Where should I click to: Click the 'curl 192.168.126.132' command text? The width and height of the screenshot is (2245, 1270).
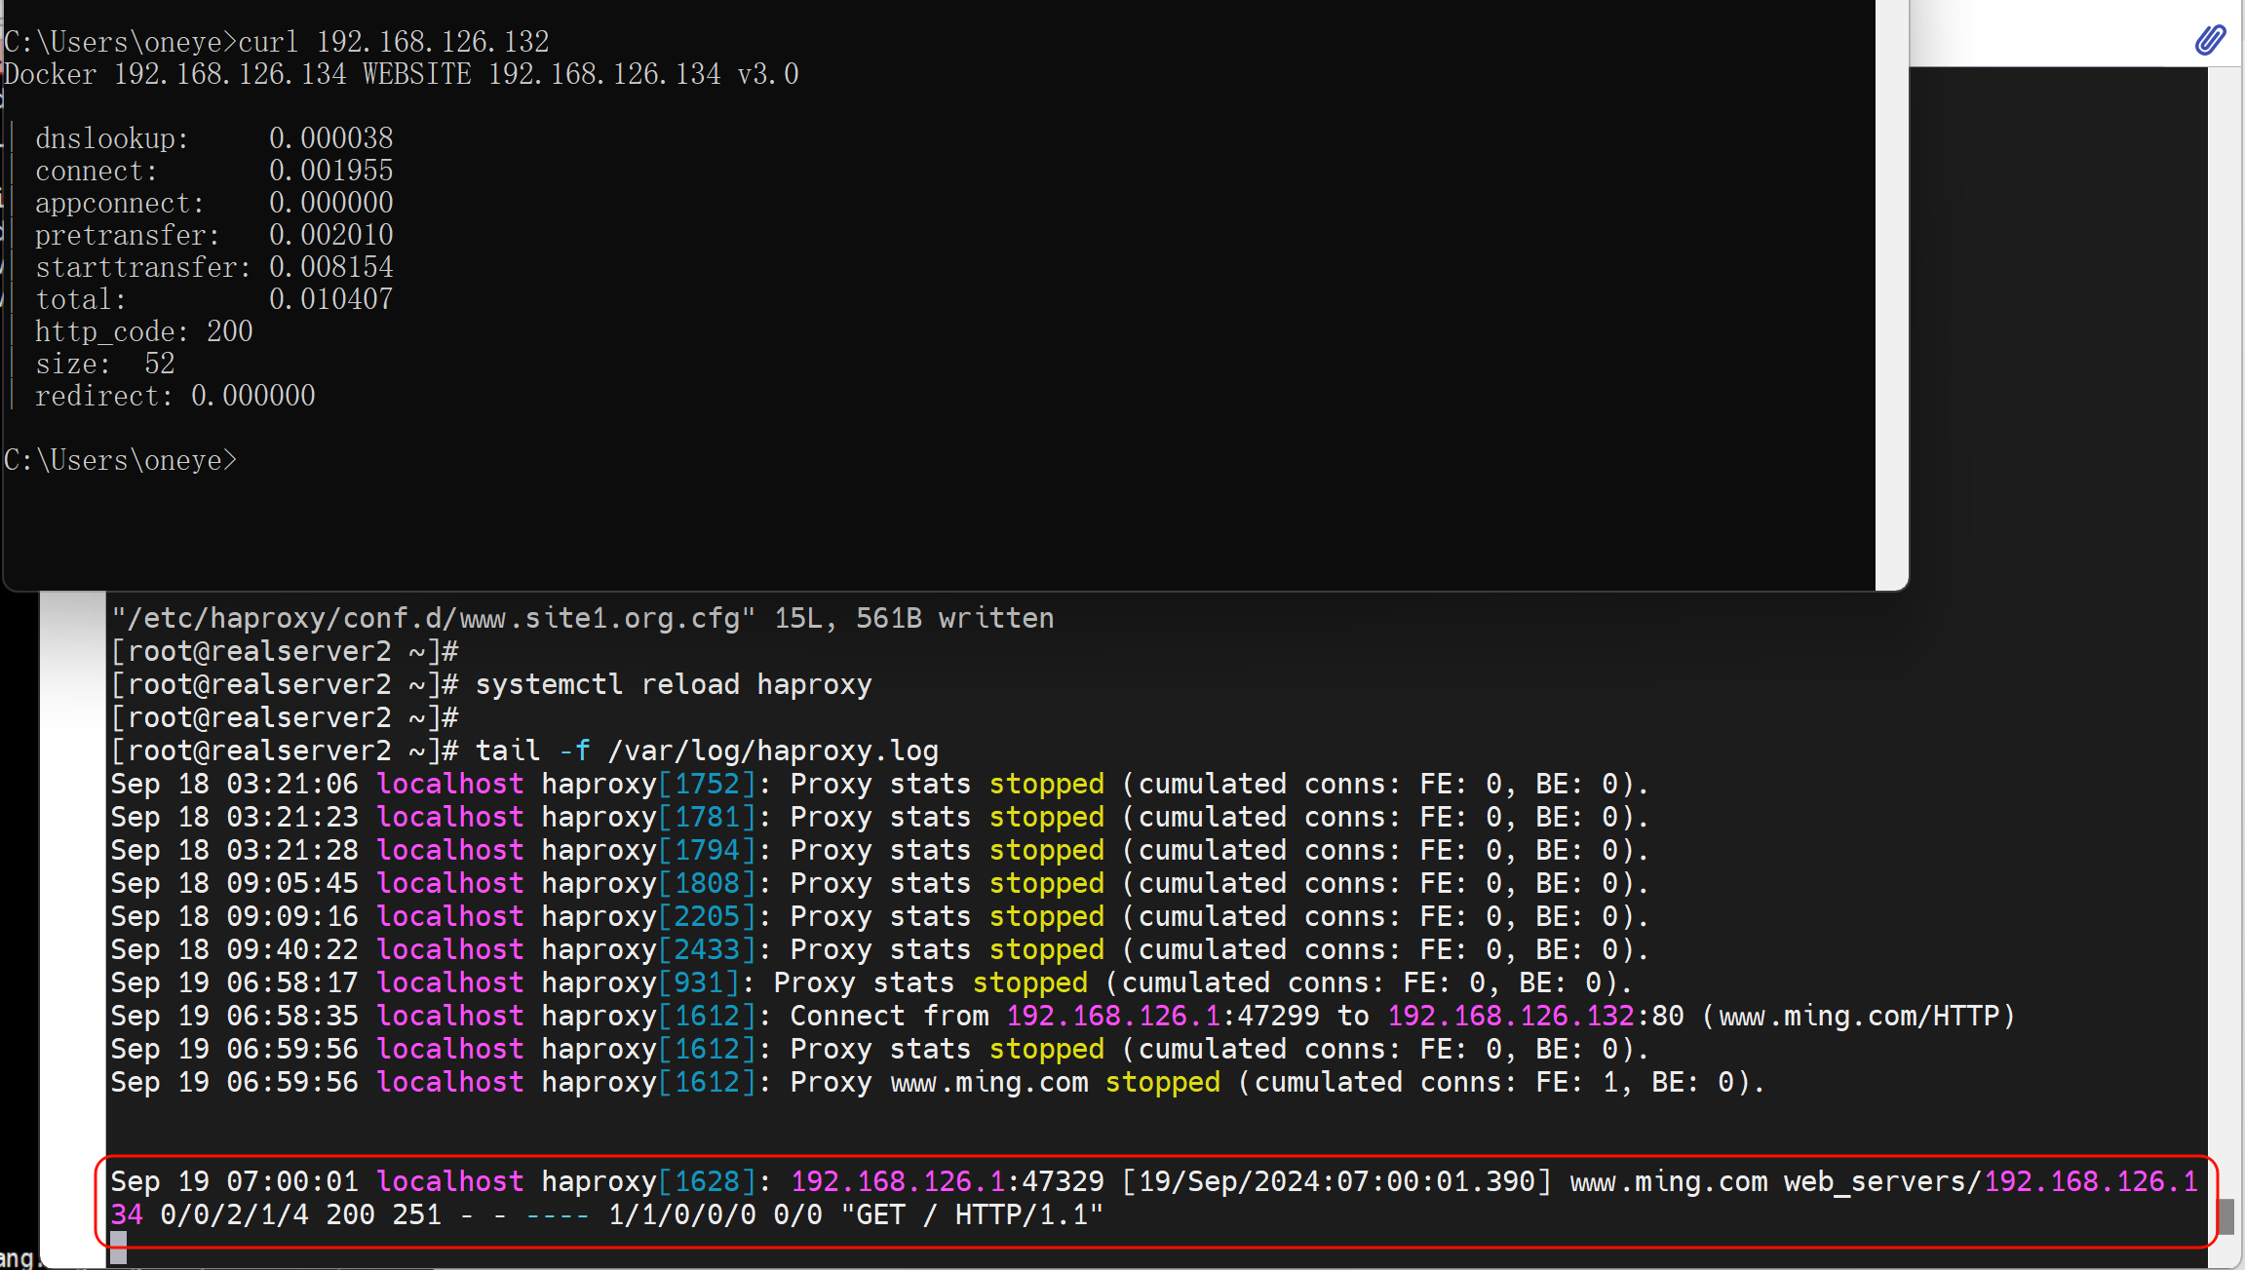pyautogui.click(x=394, y=42)
